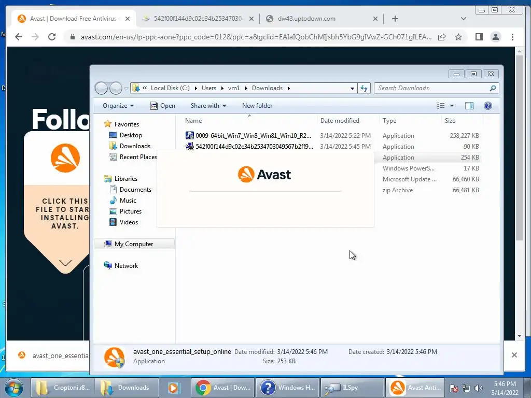The height and width of the screenshot is (398, 531).
Task: Click the Windows Start button
Action: 14,388
